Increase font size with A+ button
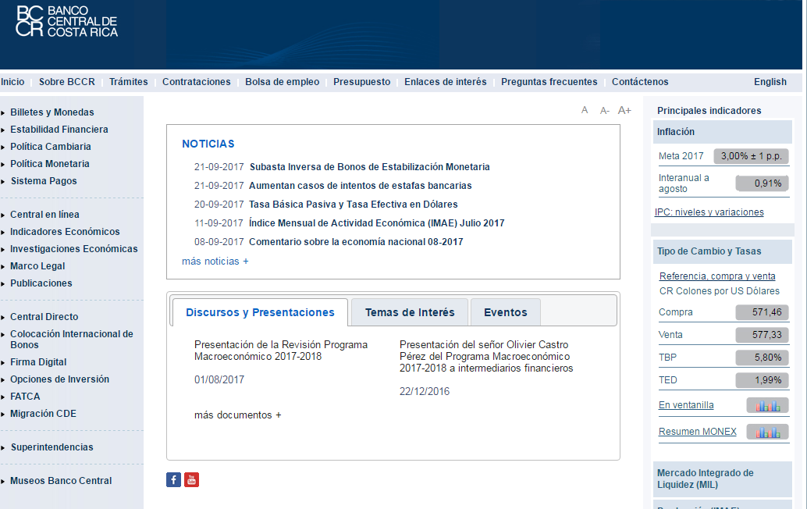Image resolution: width=807 pixels, height=509 pixels. tap(624, 110)
